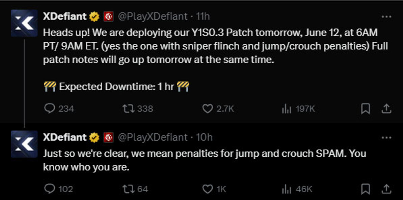Open XDefiant avatar on the reply tweet

(x=24, y=144)
